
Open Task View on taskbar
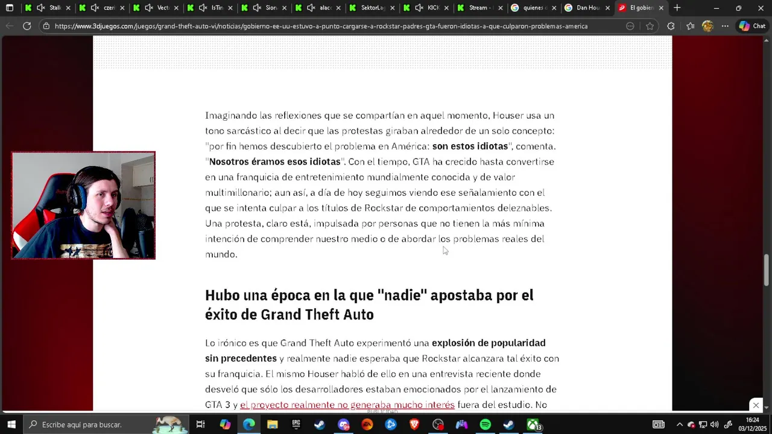click(201, 424)
